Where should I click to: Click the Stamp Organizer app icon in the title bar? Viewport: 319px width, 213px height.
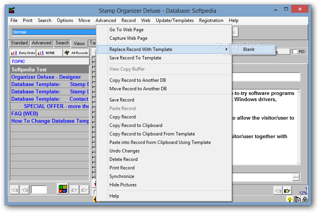point(12,10)
